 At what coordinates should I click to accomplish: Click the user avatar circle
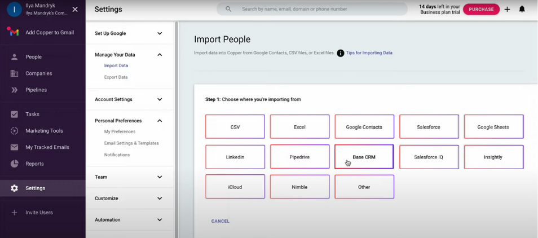[x=14, y=9]
